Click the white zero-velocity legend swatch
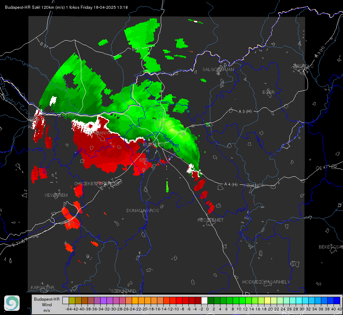This screenshot has height=315, width=343. (204, 300)
